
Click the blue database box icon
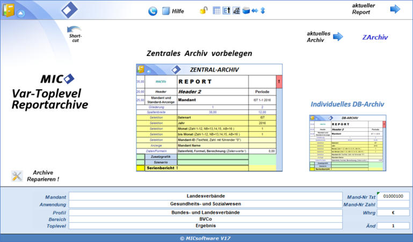(x=246, y=10)
